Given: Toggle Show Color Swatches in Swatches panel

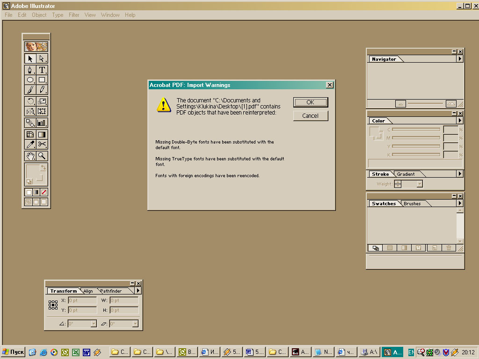Looking at the screenshot, I should point(390,248).
